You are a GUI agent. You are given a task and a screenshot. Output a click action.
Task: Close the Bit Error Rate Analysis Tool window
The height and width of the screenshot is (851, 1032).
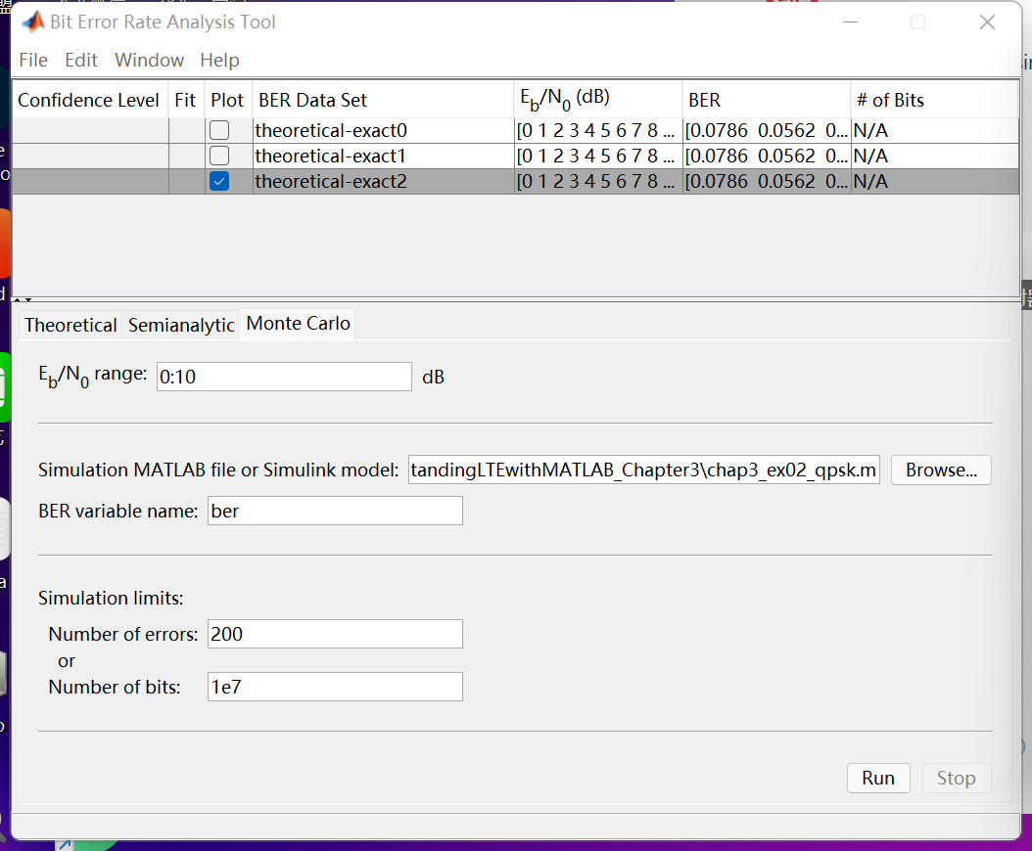pos(987,22)
